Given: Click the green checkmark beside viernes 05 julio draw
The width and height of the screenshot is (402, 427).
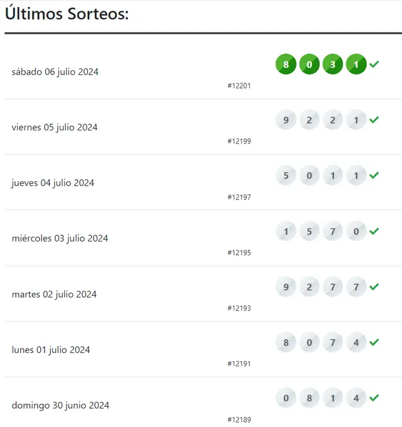Looking at the screenshot, I should 374,120.
